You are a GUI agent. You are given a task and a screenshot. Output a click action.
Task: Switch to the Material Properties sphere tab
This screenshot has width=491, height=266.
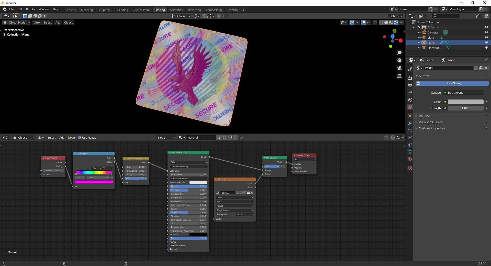410,159
